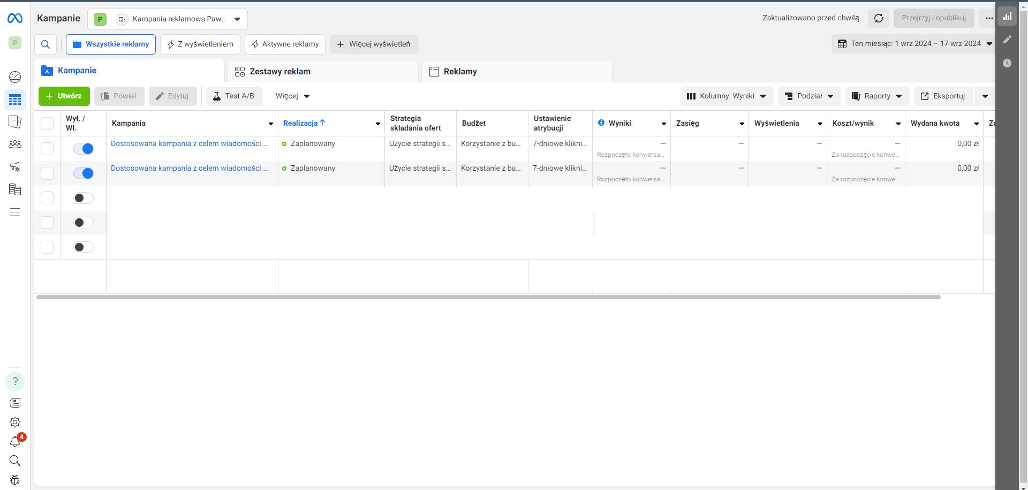Open Kolumny: Wyniki columns dropdown
Screen dimensions: 1028x490
(x=727, y=96)
